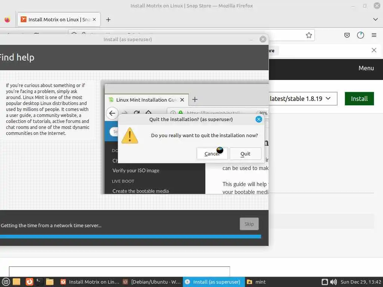Screen dimensions: 383x287
Task: Click the green Install button on Snap Store
Action: tap(359, 99)
